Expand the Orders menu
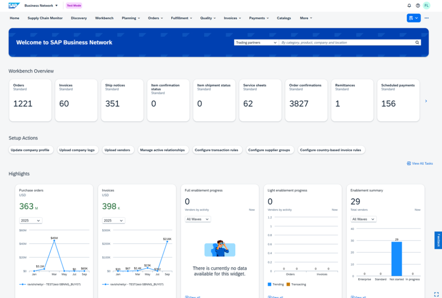 (x=155, y=18)
